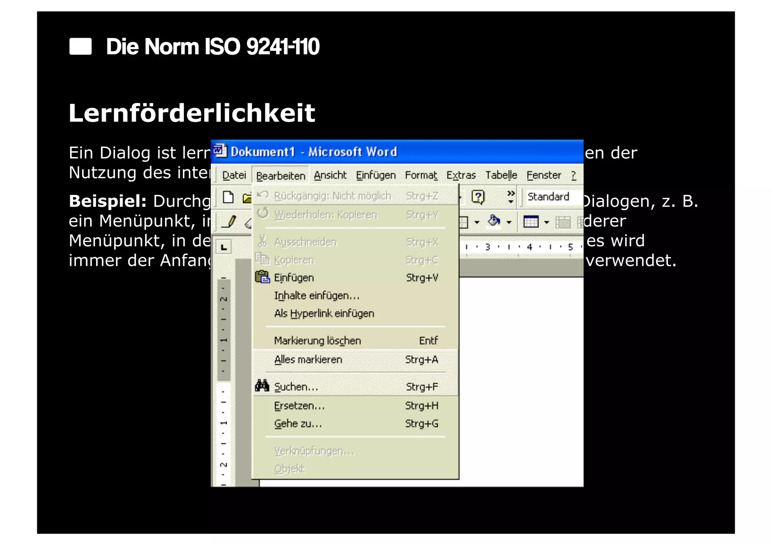Click disabled Wiederholen: Kopieren entry
This screenshot has height=545, width=772.
point(355,215)
